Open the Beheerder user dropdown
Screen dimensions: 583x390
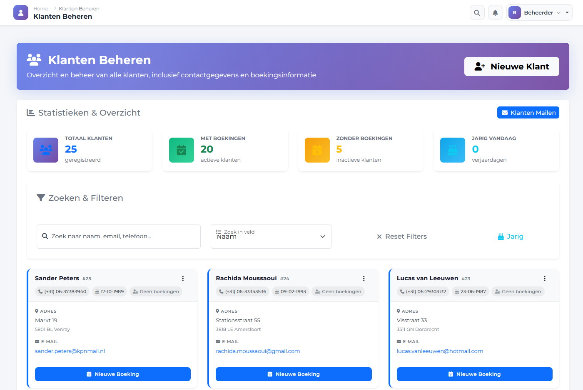click(x=535, y=13)
